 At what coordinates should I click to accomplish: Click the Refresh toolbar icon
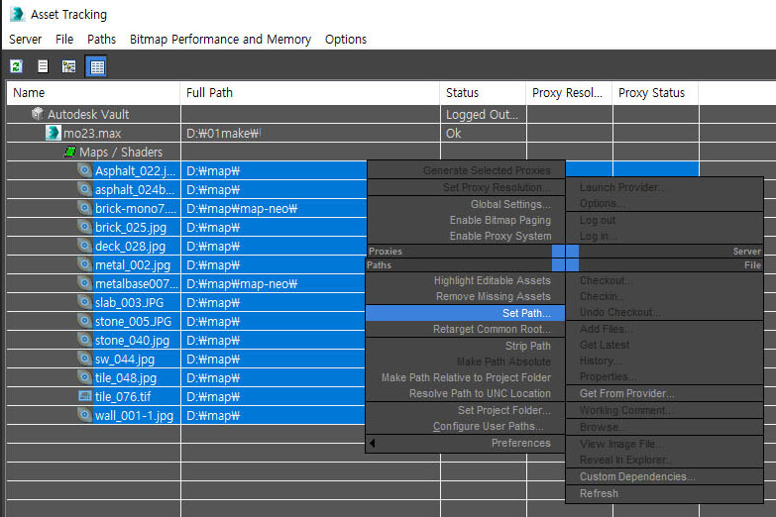coord(17,66)
